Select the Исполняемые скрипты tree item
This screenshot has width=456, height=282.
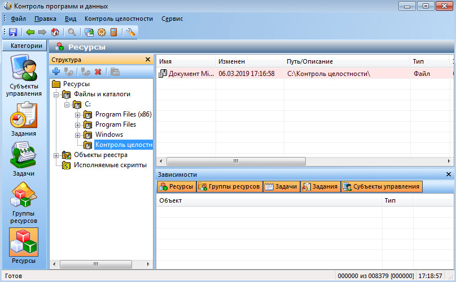point(110,165)
